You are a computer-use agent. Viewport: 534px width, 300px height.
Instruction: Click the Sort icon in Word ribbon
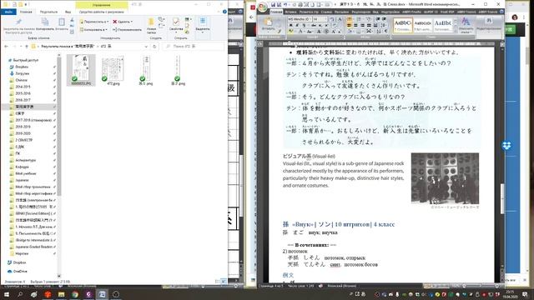tap(379, 32)
